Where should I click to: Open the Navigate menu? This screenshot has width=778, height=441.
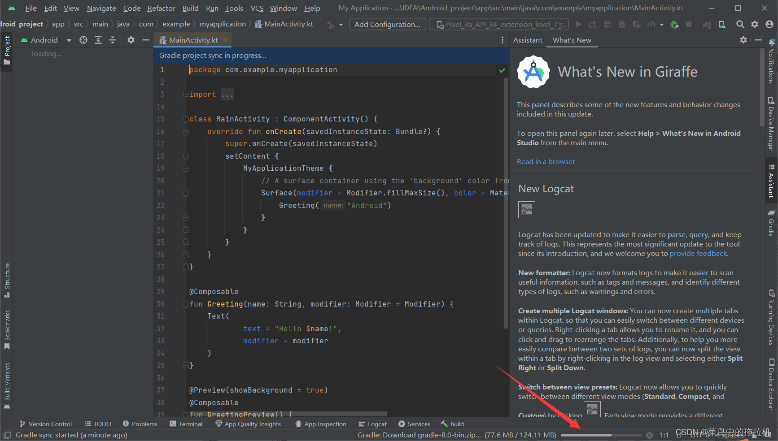pos(101,8)
